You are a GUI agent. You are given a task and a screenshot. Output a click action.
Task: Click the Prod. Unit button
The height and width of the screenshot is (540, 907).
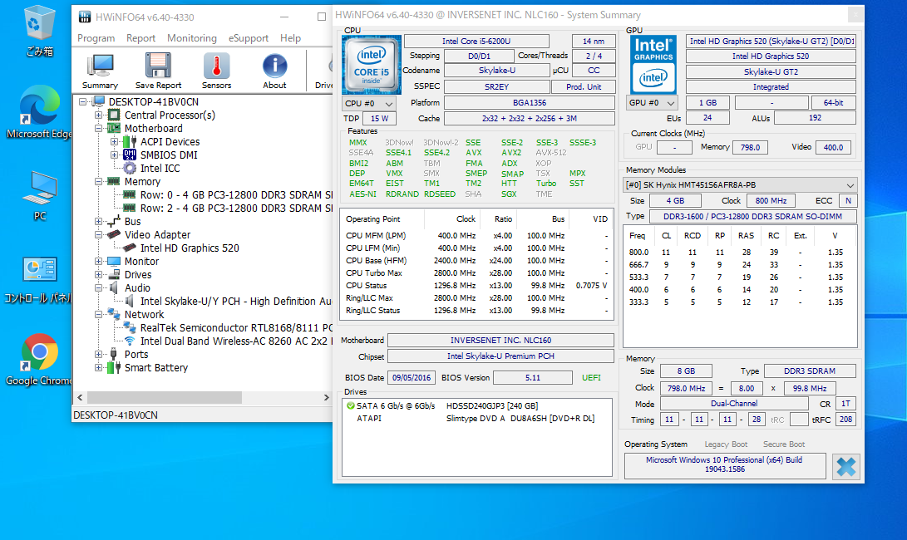tap(583, 86)
